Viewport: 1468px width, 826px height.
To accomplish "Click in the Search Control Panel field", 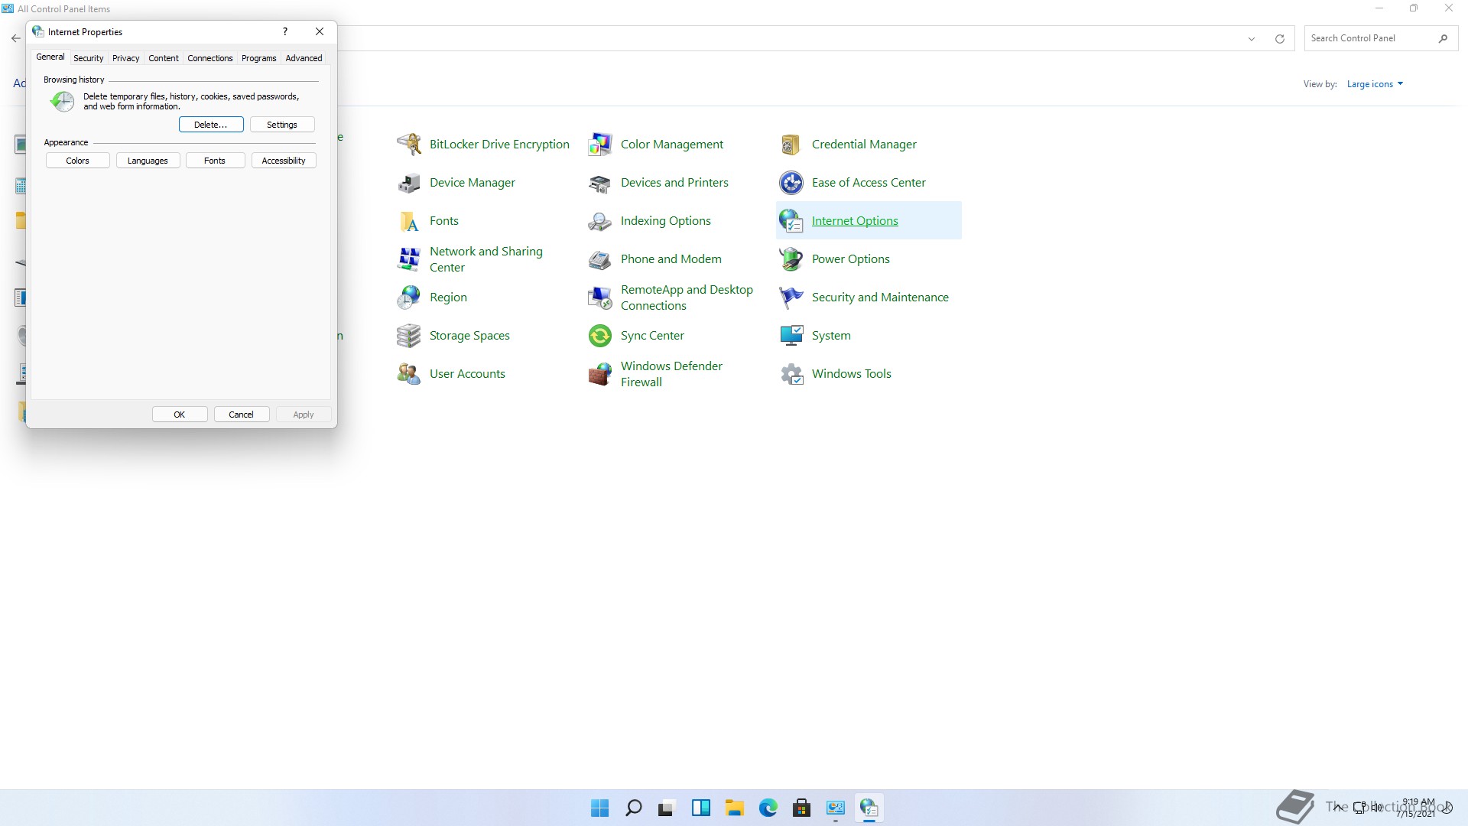I will (1369, 38).
